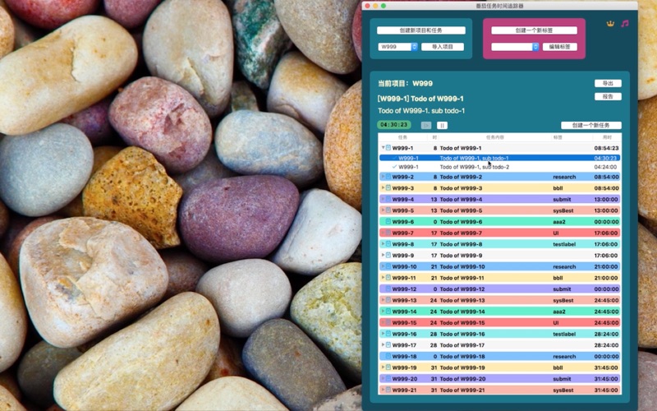657x411 pixels.
Task: Click the 编辑标签 button
Action: [562, 47]
